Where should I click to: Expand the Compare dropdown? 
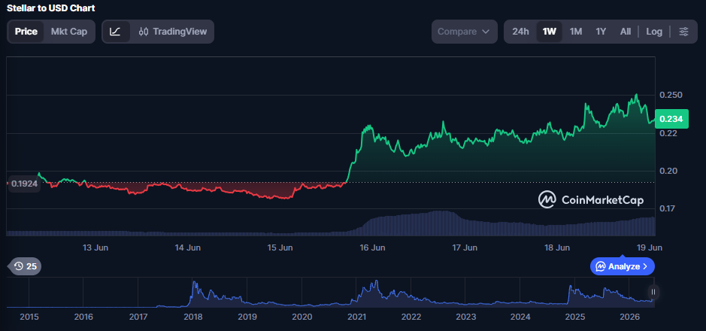[x=464, y=32]
